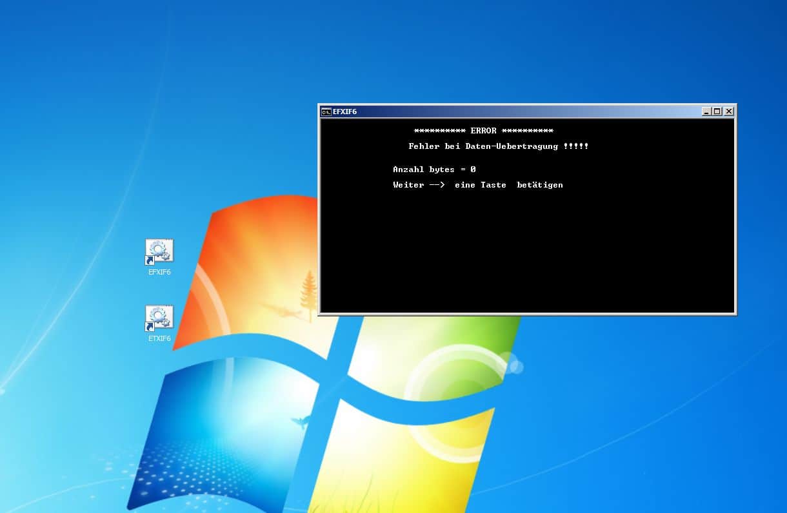Select the EFXIF6 desktop shortcut icon

coord(159,252)
